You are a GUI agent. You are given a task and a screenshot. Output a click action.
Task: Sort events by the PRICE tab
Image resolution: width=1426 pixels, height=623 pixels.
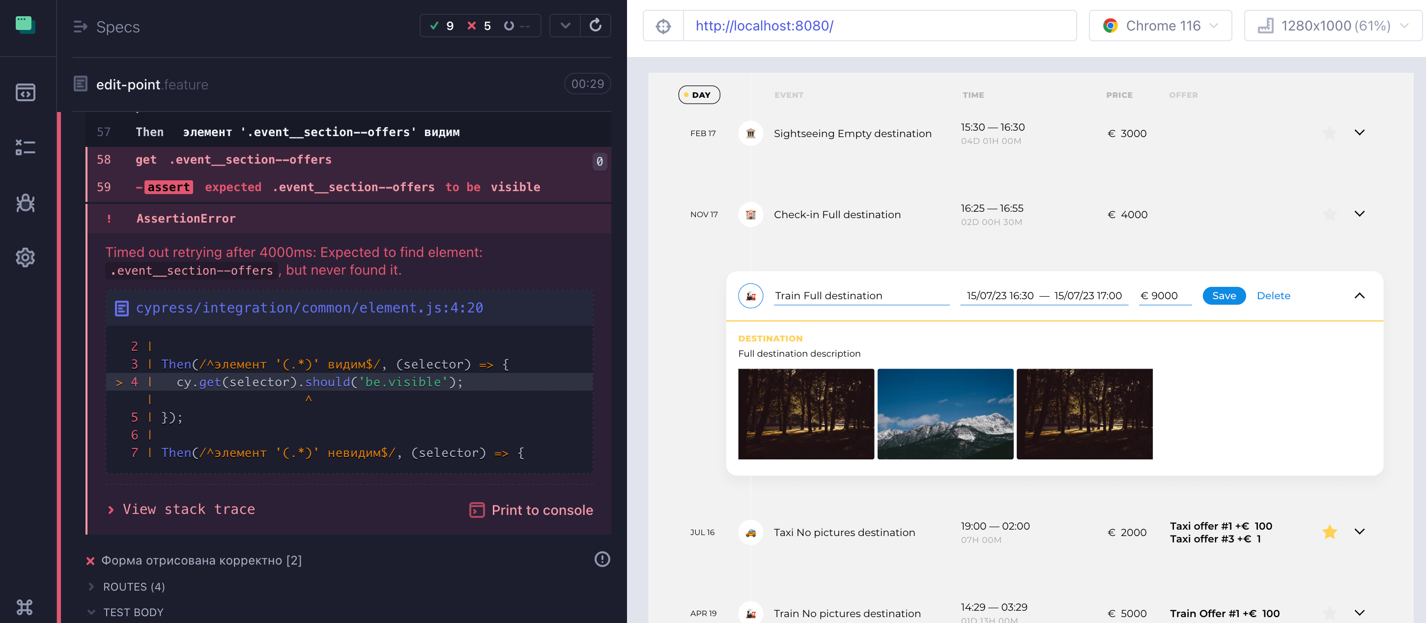pyautogui.click(x=1119, y=95)
